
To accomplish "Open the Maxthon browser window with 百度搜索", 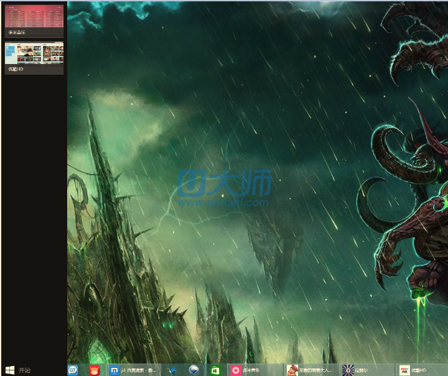I will pos(133,370).
